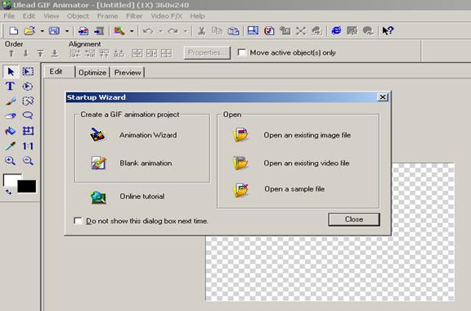Click the transparent checkered canvas area

coord(330,268)
